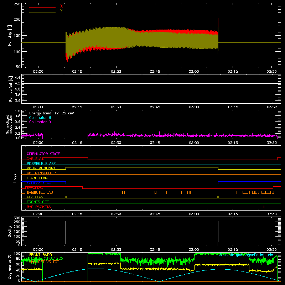Screen dimensions: 285x285
Task: Click the 200 tick label on Pointing axis
Action: 17,19
